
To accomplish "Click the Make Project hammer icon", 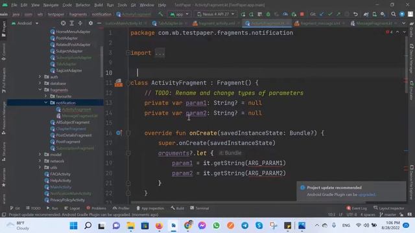I will click(160, 14).
